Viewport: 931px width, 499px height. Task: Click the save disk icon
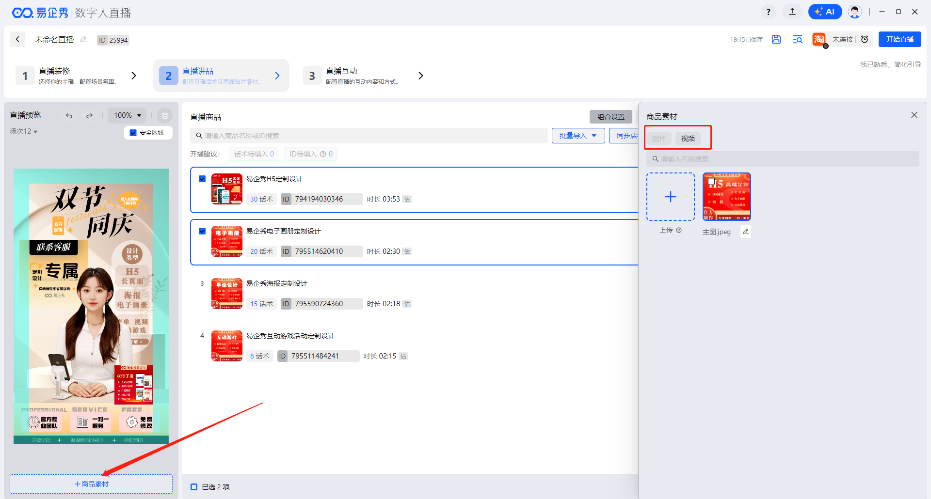776,39
